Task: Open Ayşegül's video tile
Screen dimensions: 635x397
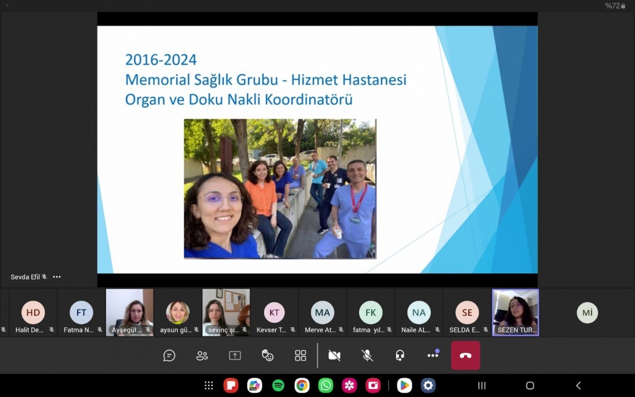Action: (x=130, y=312)
